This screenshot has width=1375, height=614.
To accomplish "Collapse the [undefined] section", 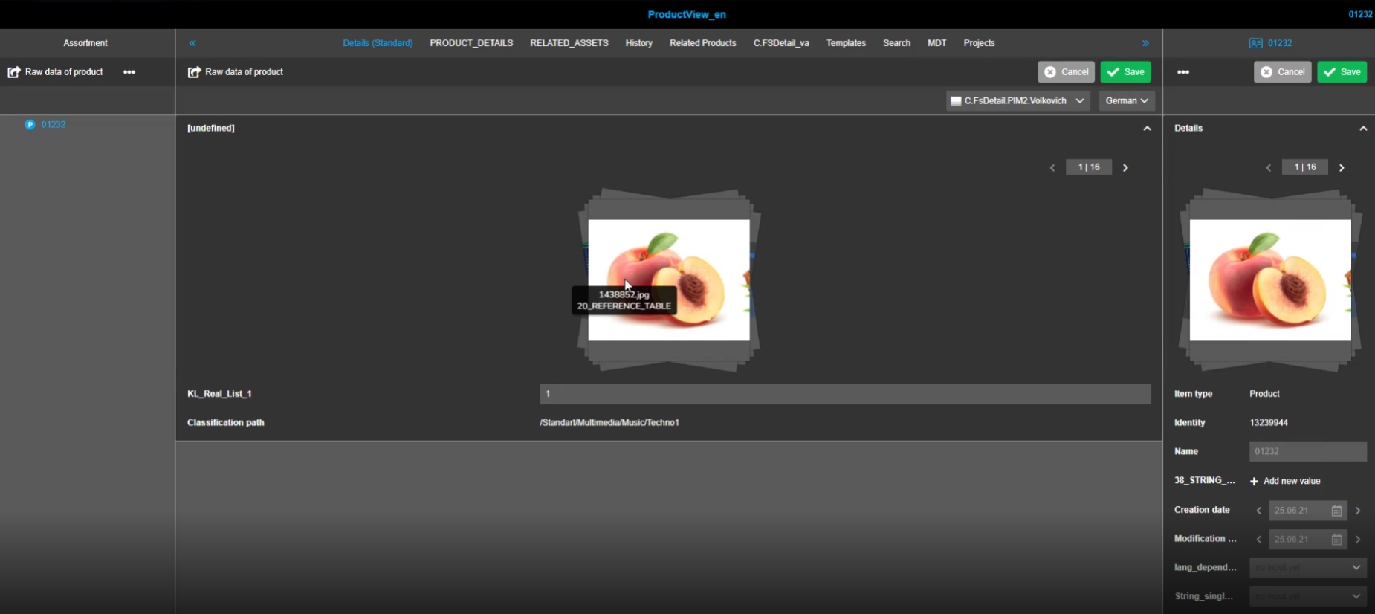I will click(x=1147, y=129).
